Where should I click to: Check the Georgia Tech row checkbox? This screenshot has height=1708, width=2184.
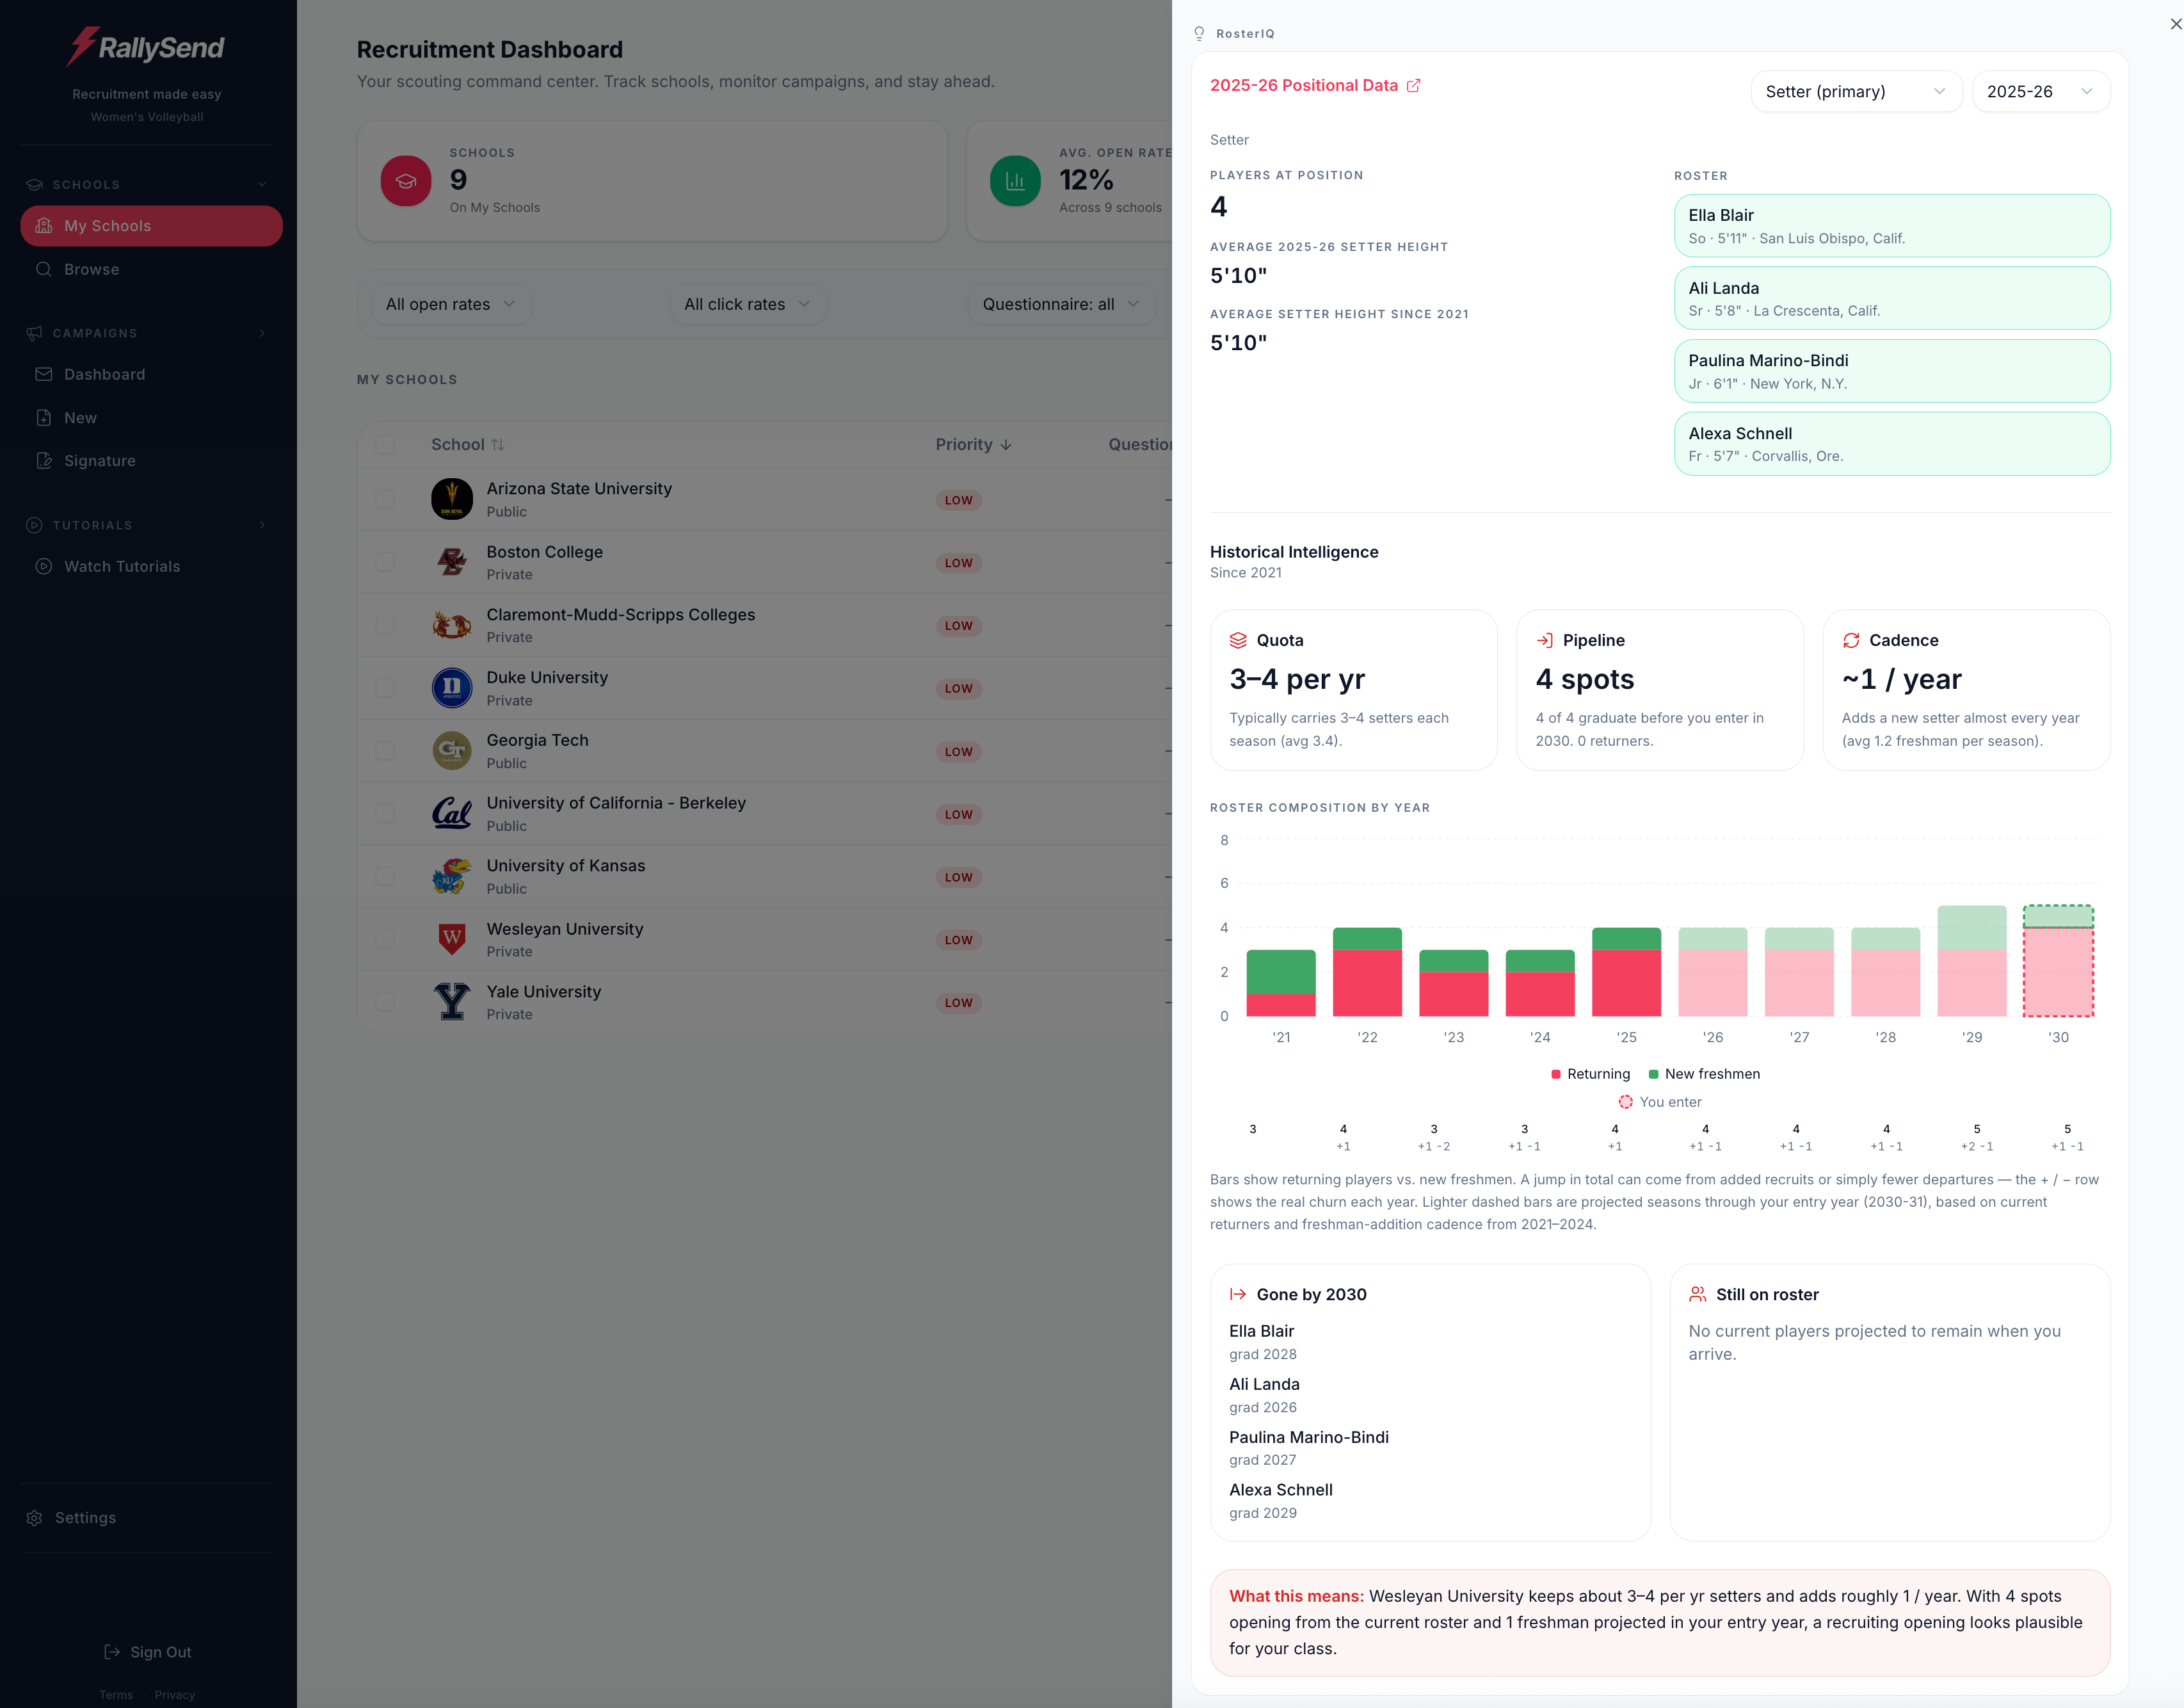[x=385, y=751]
